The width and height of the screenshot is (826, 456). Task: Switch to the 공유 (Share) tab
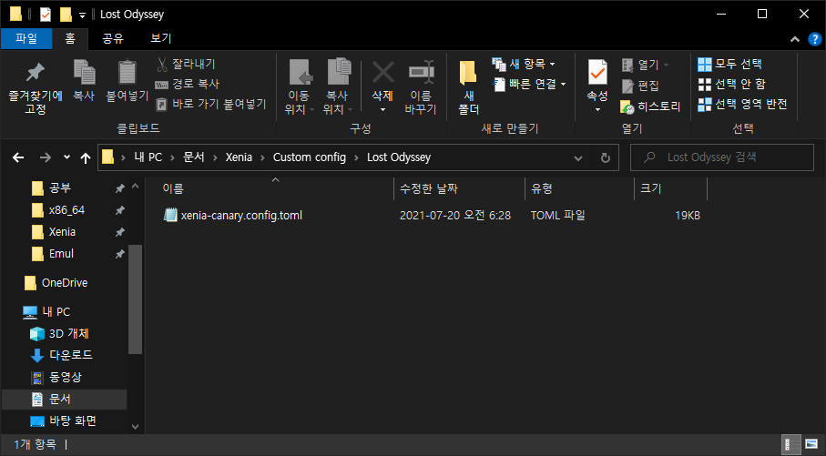[x=112, y=38]
